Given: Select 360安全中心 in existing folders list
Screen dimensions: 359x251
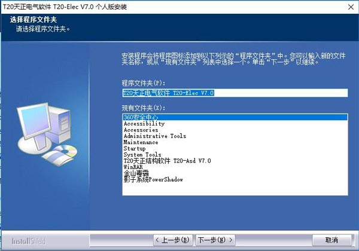Looking at the screenshot, I should 235,117.
